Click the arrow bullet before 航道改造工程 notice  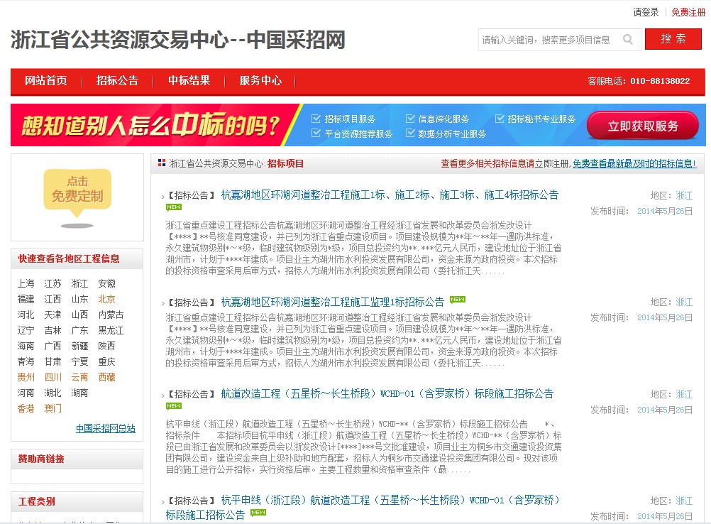(162, 394)
